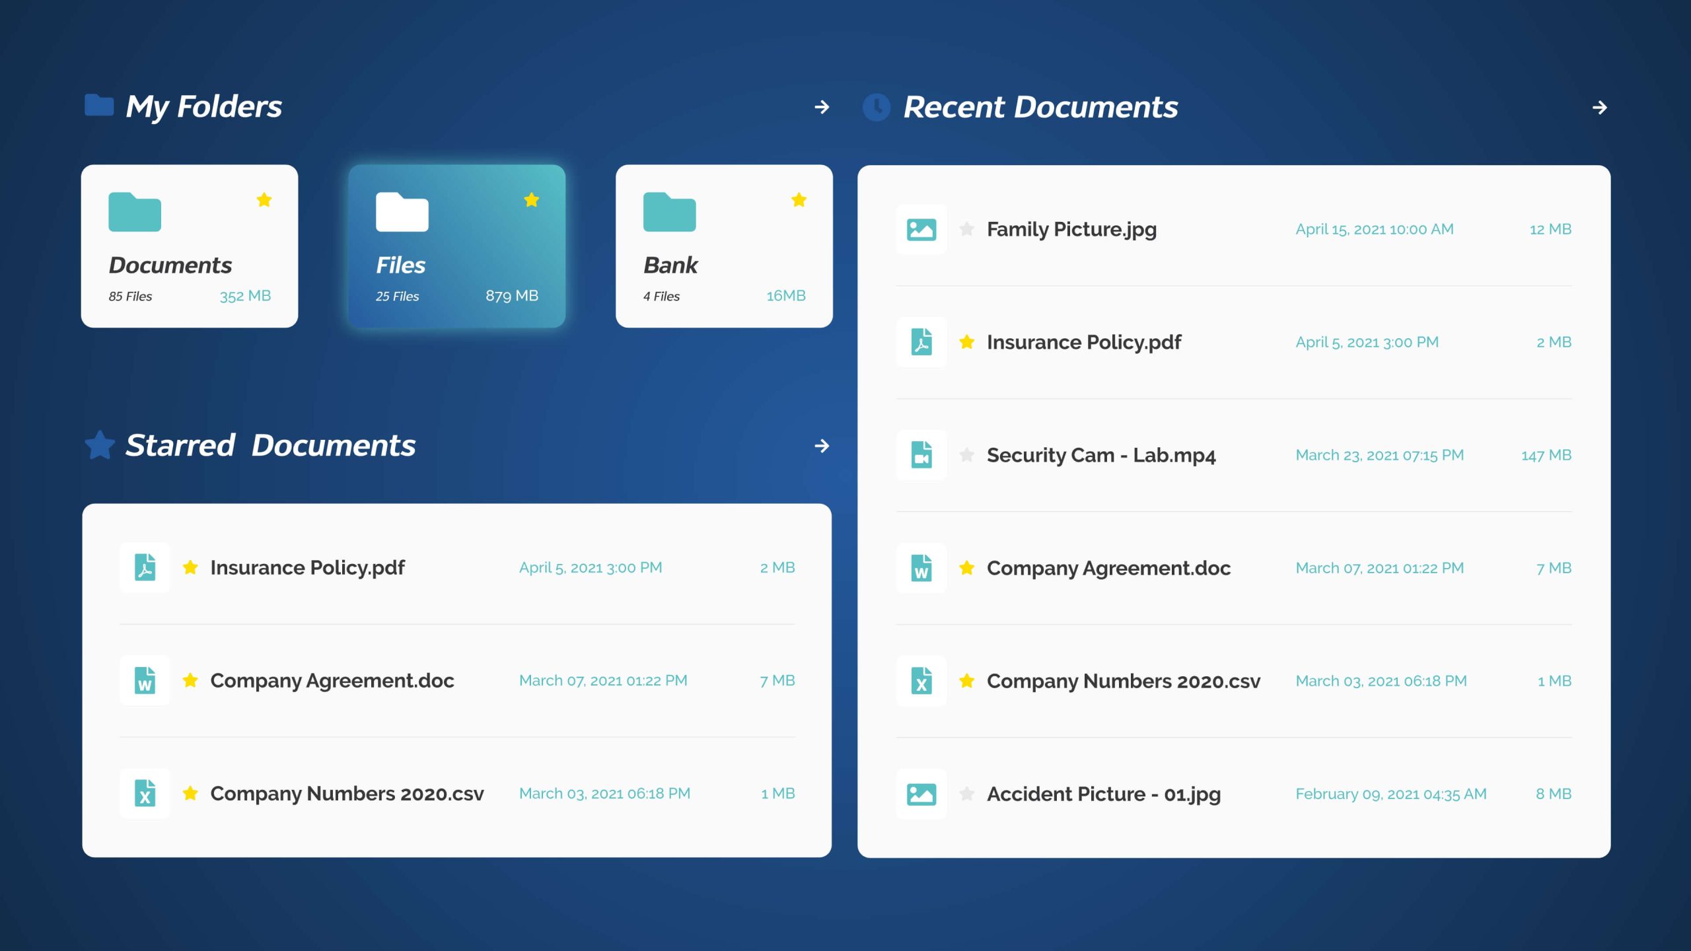Expand Recent Documents with the arrow
Viewport: 1691px width, 951px height.
coord(1599,108)
